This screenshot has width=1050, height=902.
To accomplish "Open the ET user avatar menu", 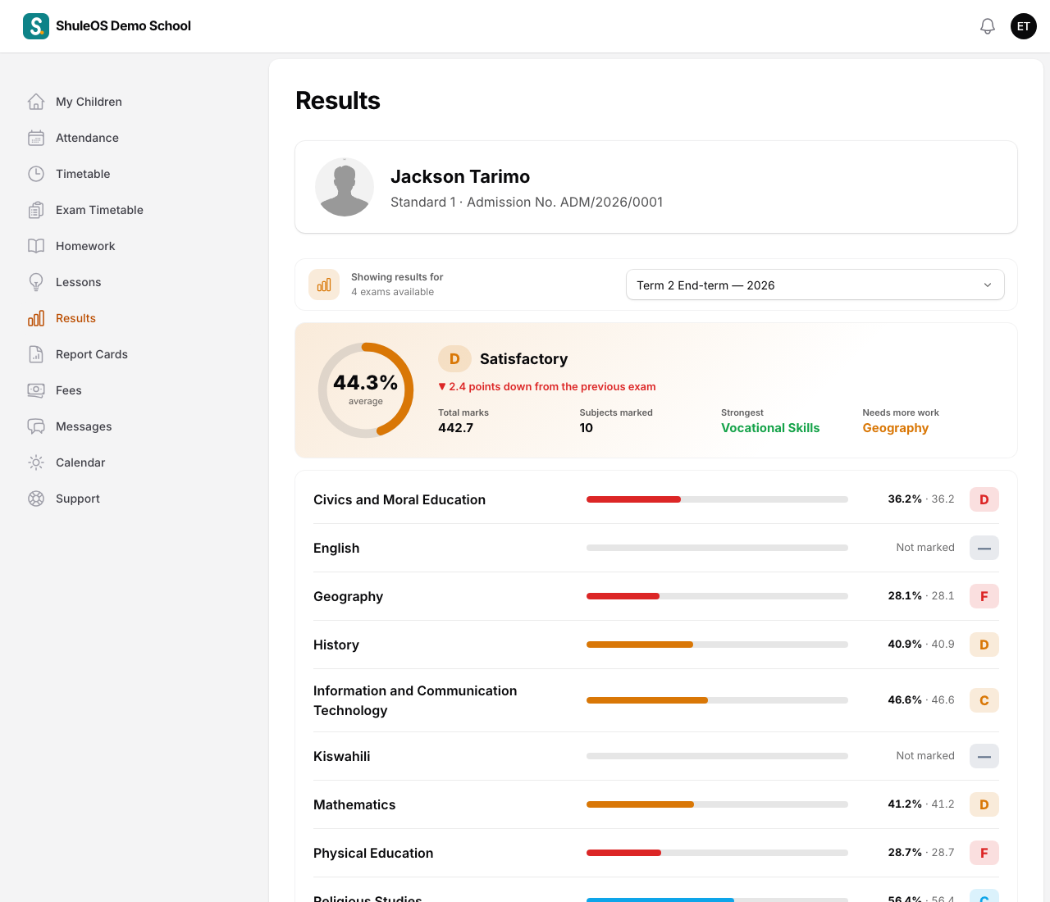I will coord(1024,26).
